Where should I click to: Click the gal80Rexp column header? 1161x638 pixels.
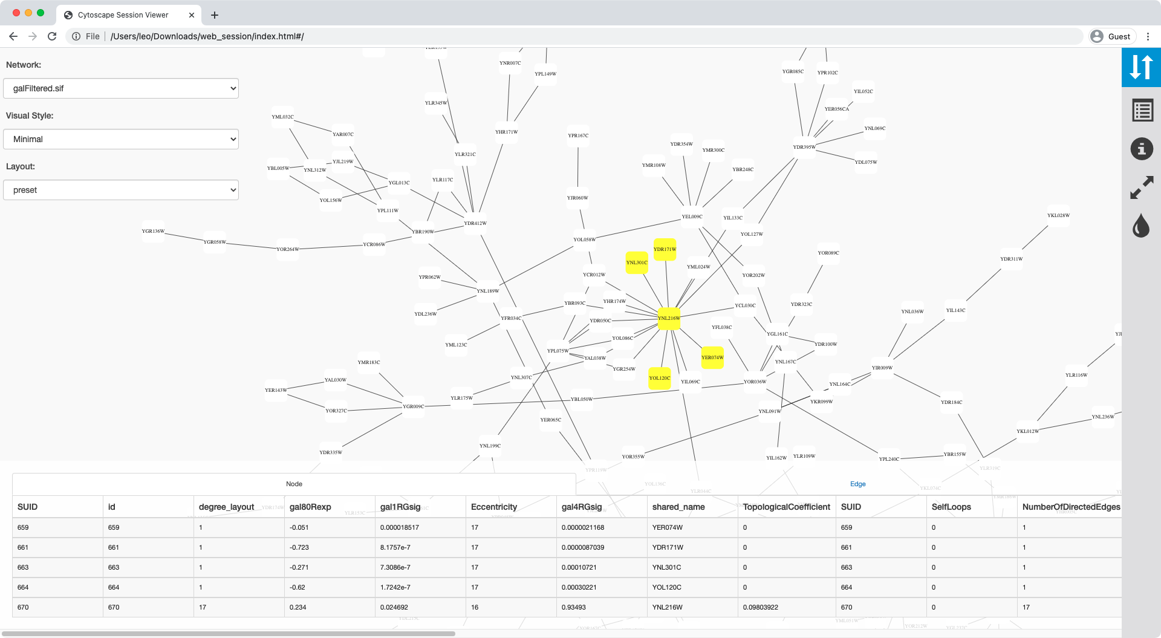pos(310,507)
